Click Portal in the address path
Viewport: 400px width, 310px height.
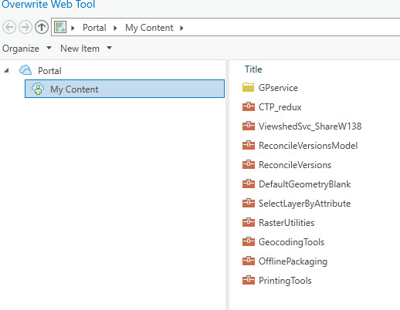94,28
